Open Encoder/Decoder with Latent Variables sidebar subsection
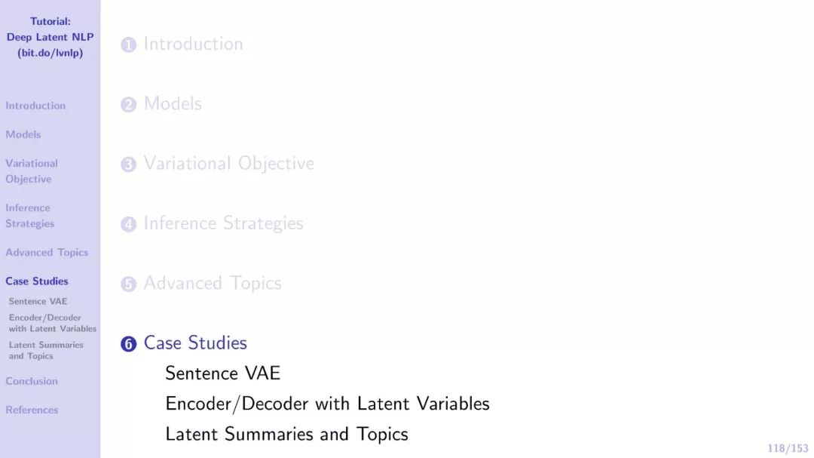The height and width of the screenshot is (458, 814). click(53, 323)
